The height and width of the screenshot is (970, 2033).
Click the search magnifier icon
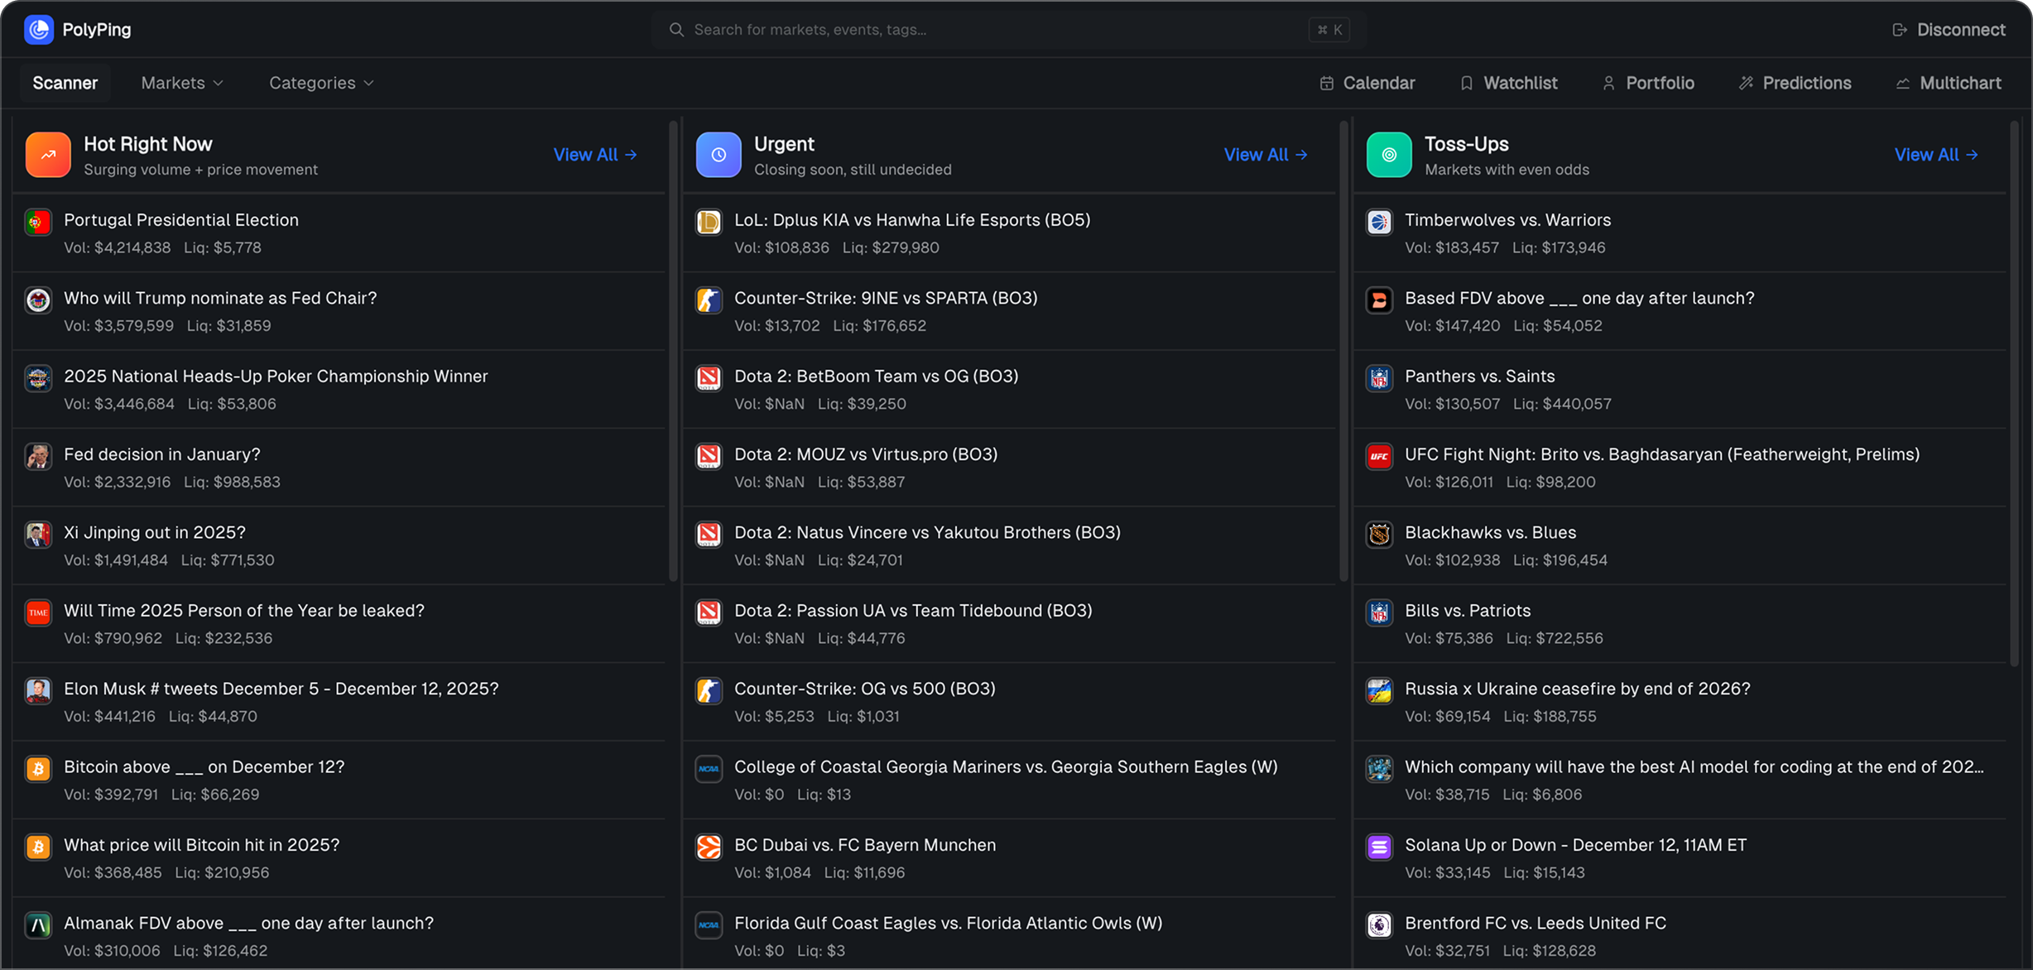coord(676,29)
